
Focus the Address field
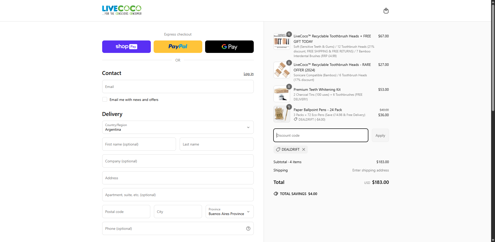coord(178,178)
